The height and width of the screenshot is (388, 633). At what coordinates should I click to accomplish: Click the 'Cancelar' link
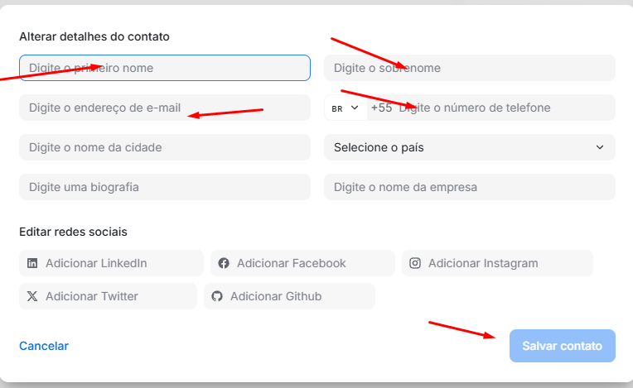pos(44,346)
